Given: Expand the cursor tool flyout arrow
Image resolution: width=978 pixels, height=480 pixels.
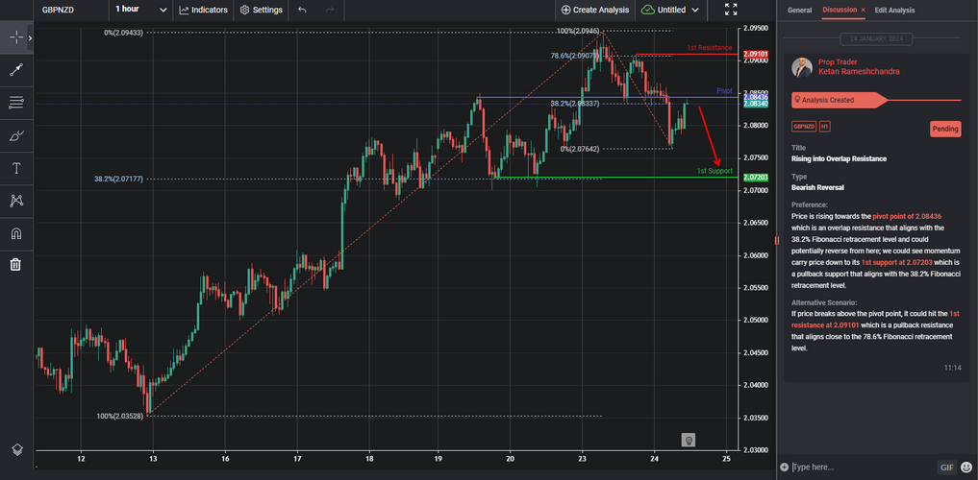Looking at the screenshot, I should pyautogui.click(x=30, y=38).
